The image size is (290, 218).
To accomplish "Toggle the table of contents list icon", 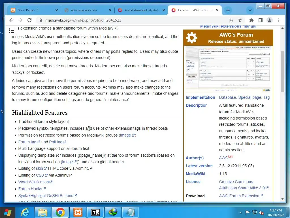I will [12, 31].
